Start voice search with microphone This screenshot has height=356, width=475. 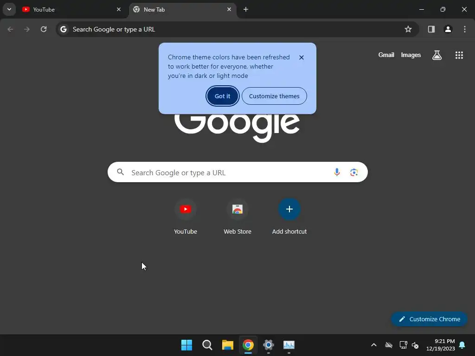click(x=337, y=172)
